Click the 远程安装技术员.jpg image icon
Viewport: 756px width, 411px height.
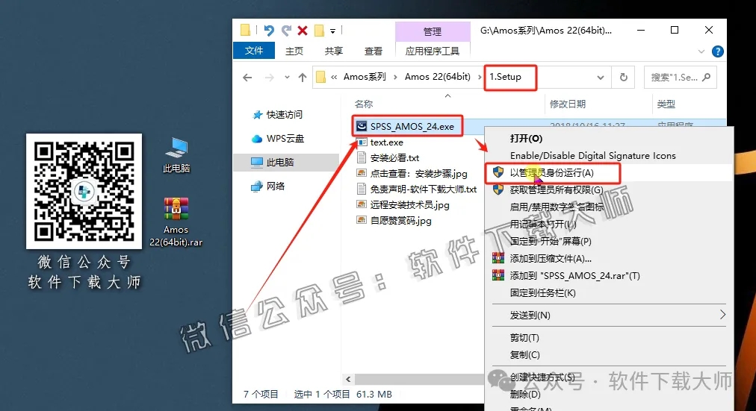pos(361,205)
